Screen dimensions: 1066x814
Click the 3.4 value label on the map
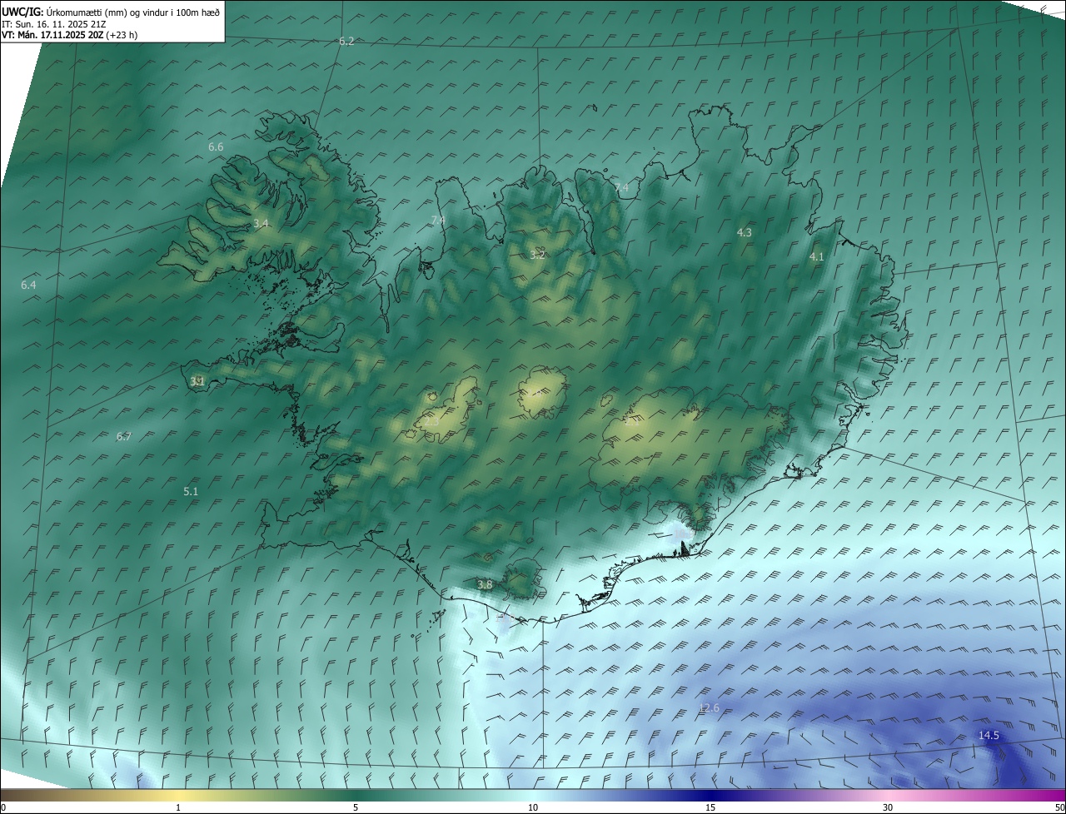(261, 223)
